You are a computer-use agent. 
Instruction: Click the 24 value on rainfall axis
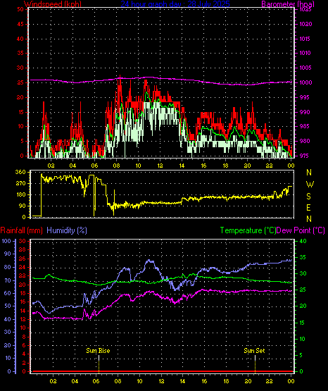23,267
